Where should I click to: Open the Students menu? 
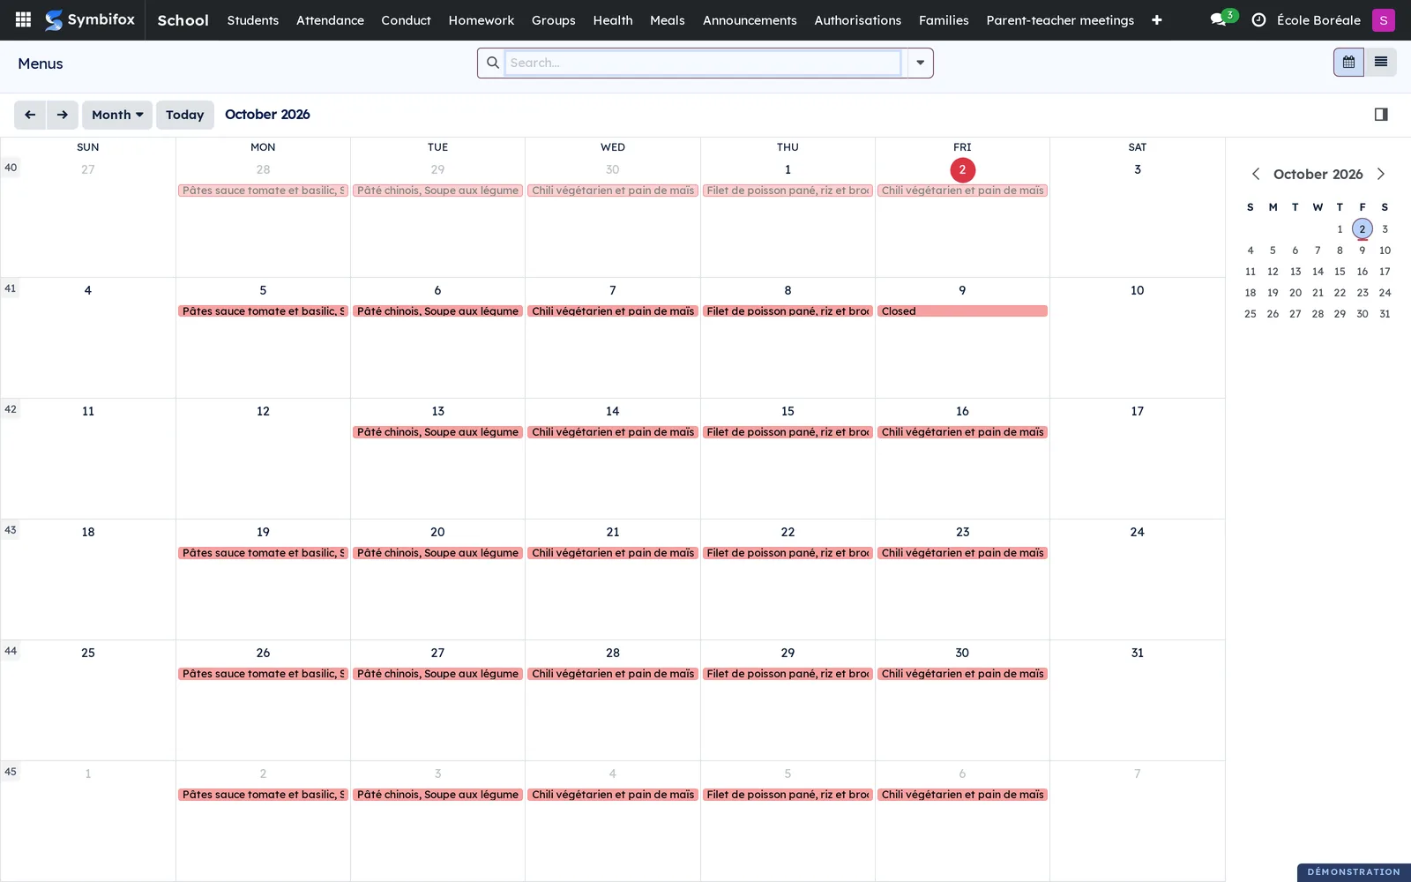click(x=252, y=19)
